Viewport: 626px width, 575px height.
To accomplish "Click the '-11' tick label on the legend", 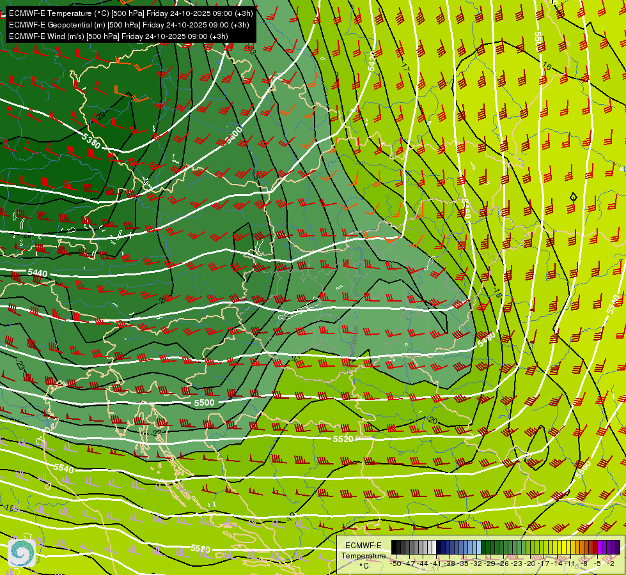I will [570, 564].
